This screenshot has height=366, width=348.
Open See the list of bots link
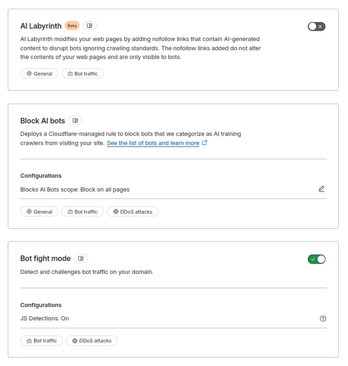coord(153,143)
